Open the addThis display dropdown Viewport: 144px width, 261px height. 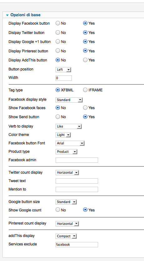[66, 236]
